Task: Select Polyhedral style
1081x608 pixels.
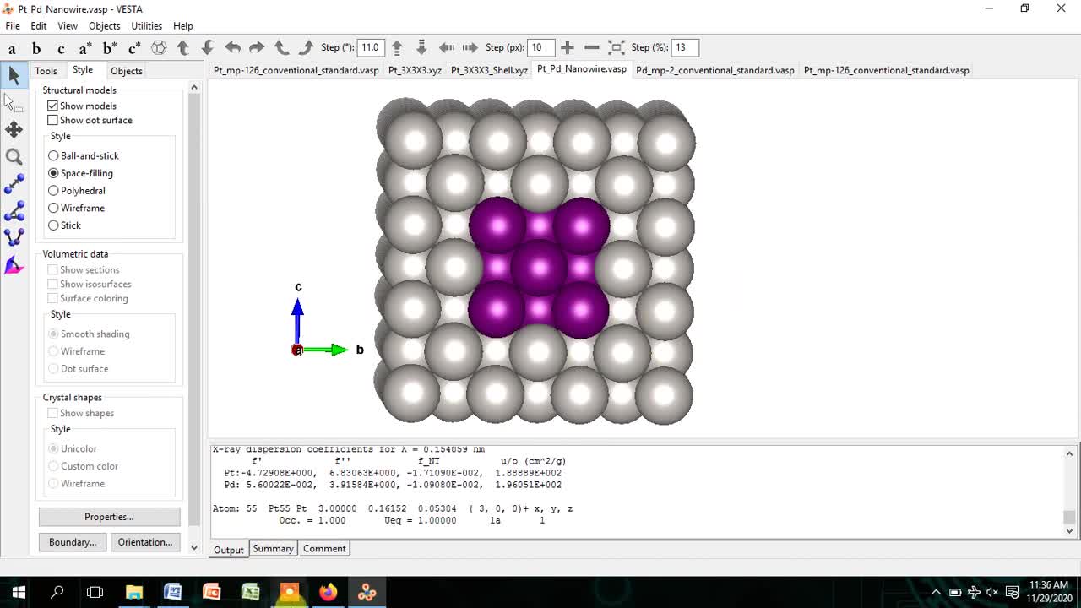Action: pyautogui.click(x=53, y=191)
